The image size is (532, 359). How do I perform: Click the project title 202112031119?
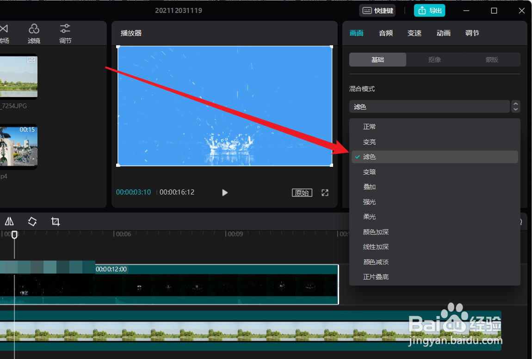(x=179, y=11)
